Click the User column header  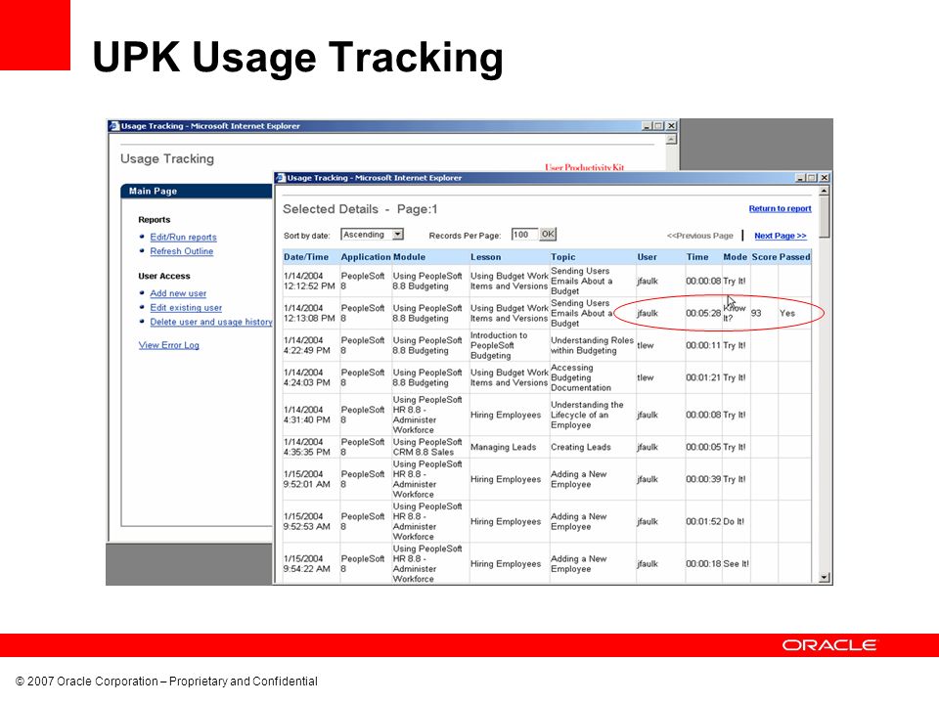click(x=647, y=257)
